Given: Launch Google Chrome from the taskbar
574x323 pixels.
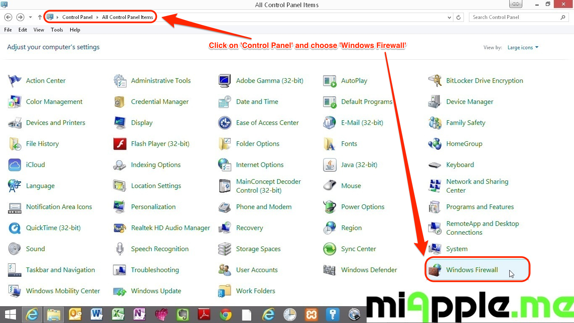Looking at the screenshot, I should click(x=226, y=314).
